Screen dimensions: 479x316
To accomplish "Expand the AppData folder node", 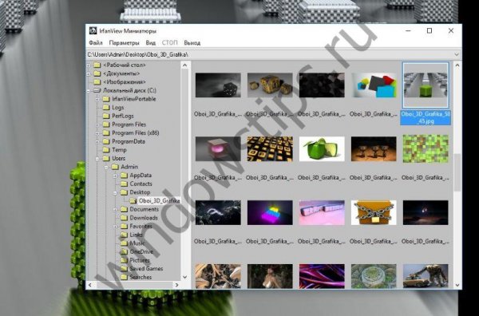I will click(115, 176).
